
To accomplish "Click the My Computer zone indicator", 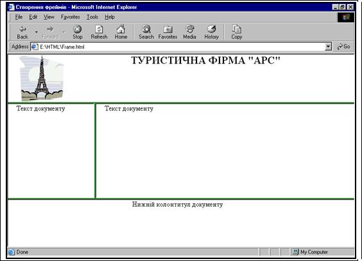I will [x=311, y=252].
